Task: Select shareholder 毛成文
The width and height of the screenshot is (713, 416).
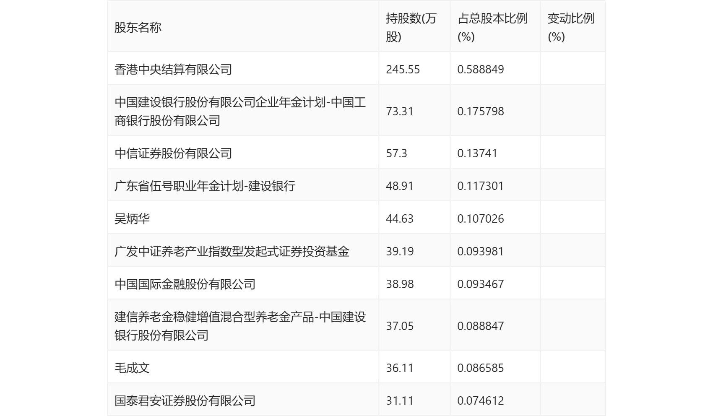Action: 132,368
